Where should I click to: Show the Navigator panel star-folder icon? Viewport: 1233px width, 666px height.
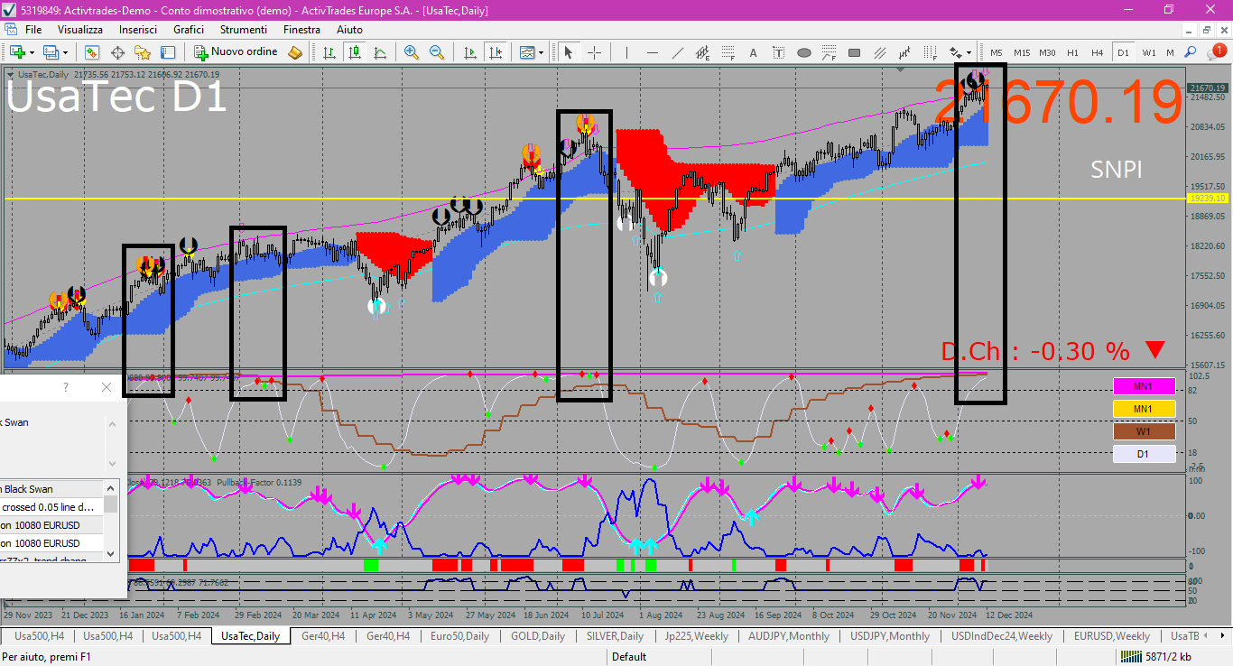coord(143,52)
